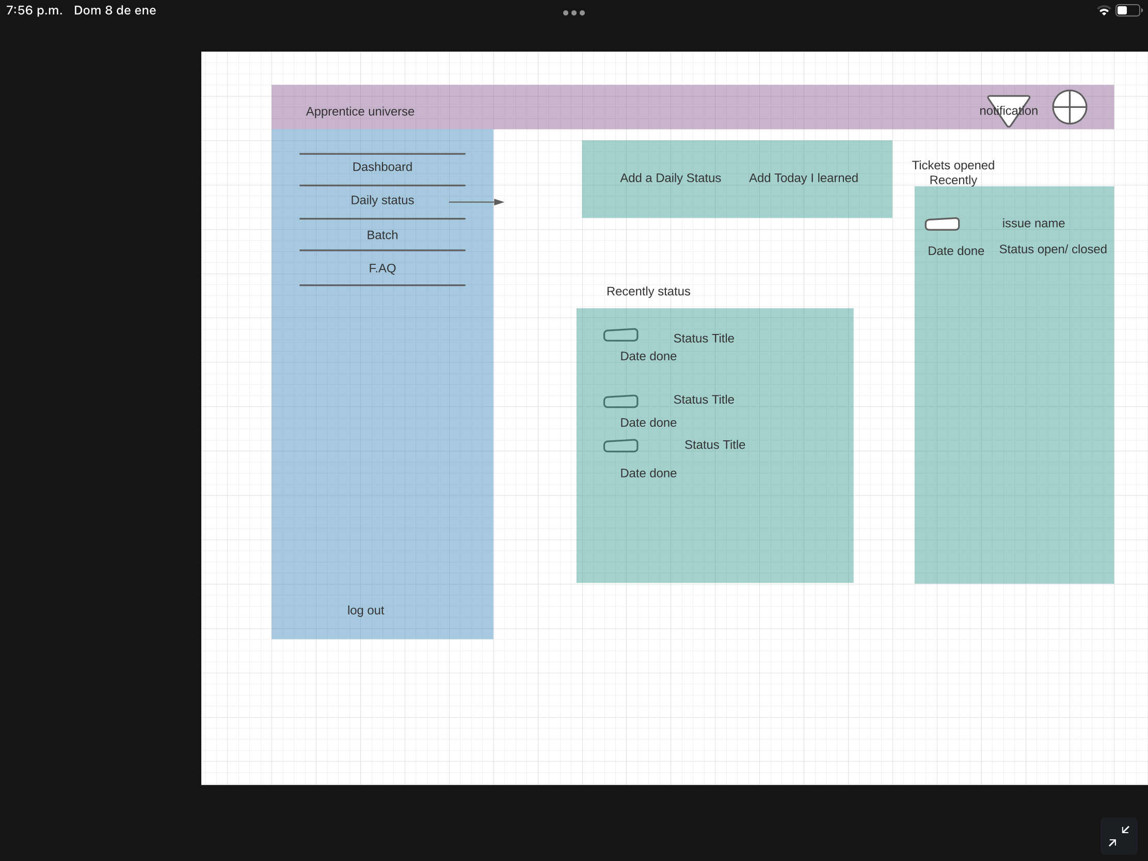This screenshot has width=1148, height=861.
Task: Click the Add a Daily Status label
Action: click(670, 178)
